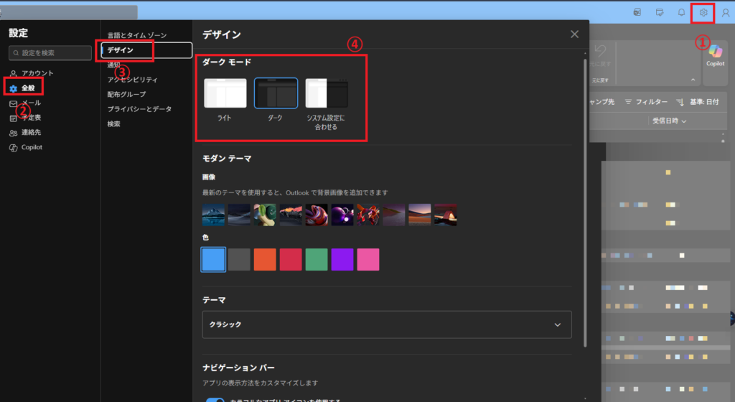This screenshot has width=735, height=402.
Task: Open the 受信日時 sort dropdown
Action: click(x=669, y=121)
